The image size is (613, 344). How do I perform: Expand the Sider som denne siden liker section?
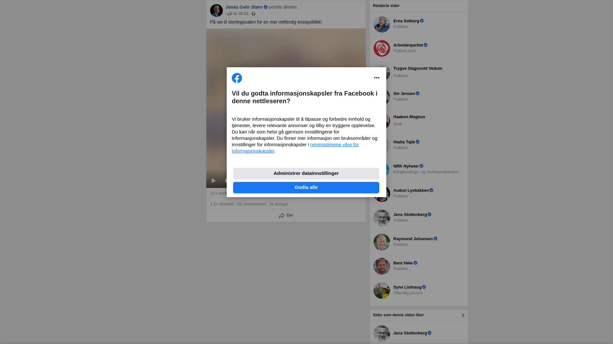point(463,315)
